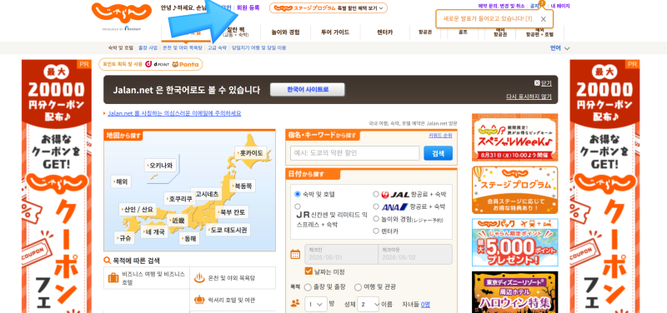The height and width of the screenshot is (313, 667).
Task: Select 호쿠리쿠 region on the map
Action: (x=179, y=198)
